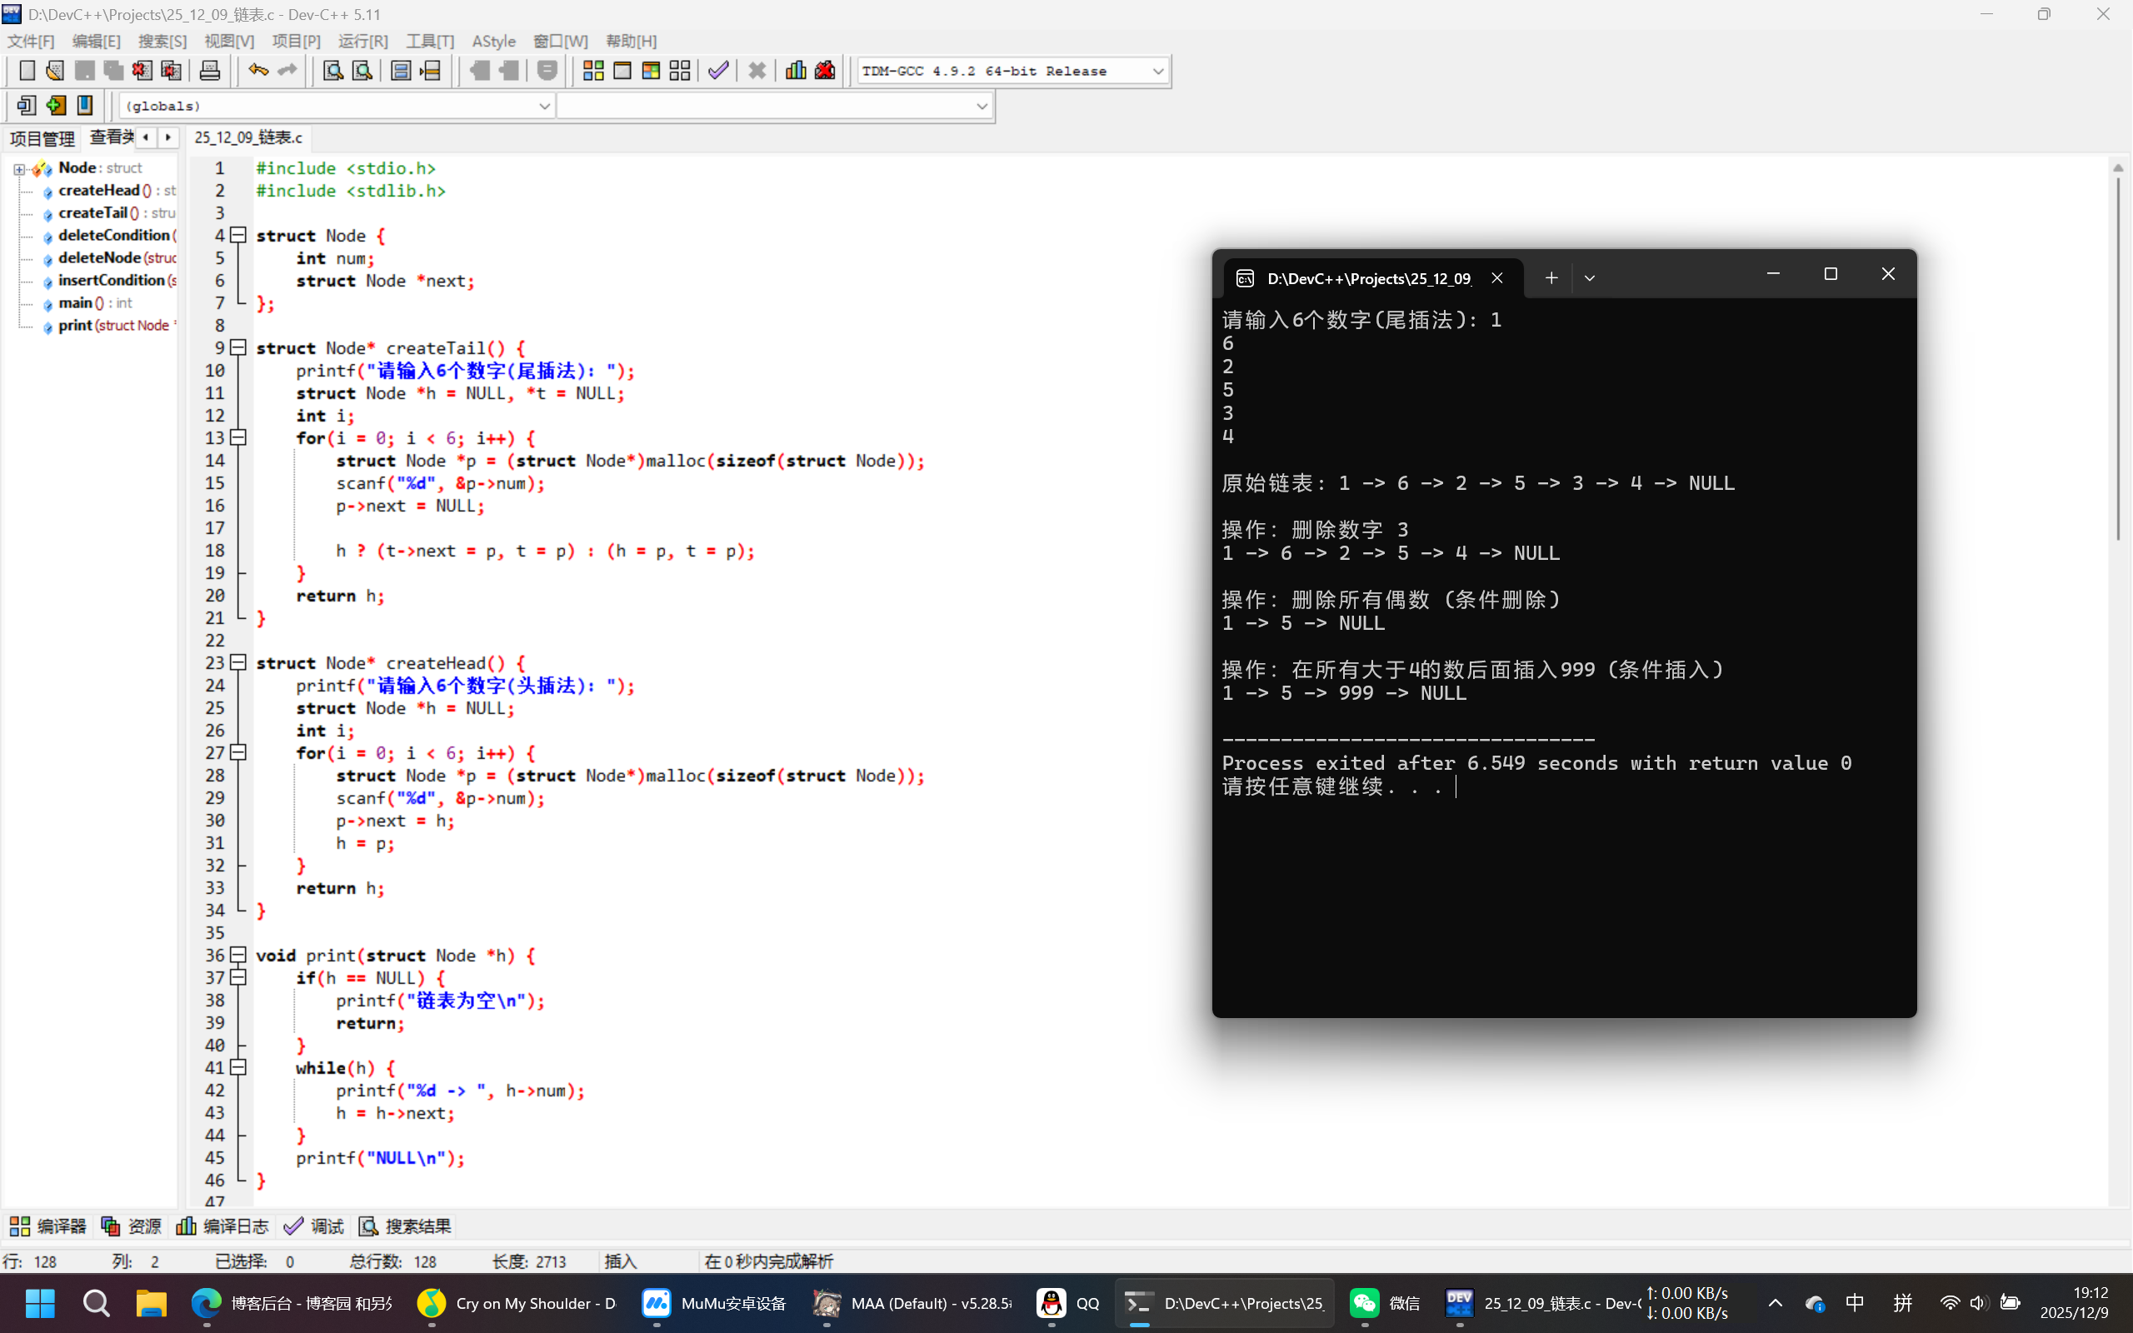The width and height of the screenshot is (2133, 1333).
Task: Collapse the struct Node code fold
Action: pyautogui.click(x=238, y=236)
